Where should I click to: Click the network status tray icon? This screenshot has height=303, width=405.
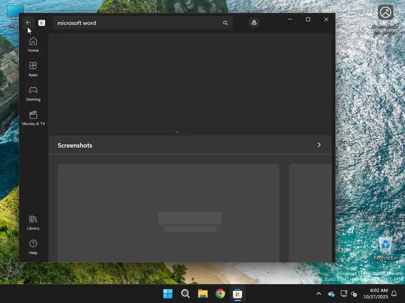(344, 294)
